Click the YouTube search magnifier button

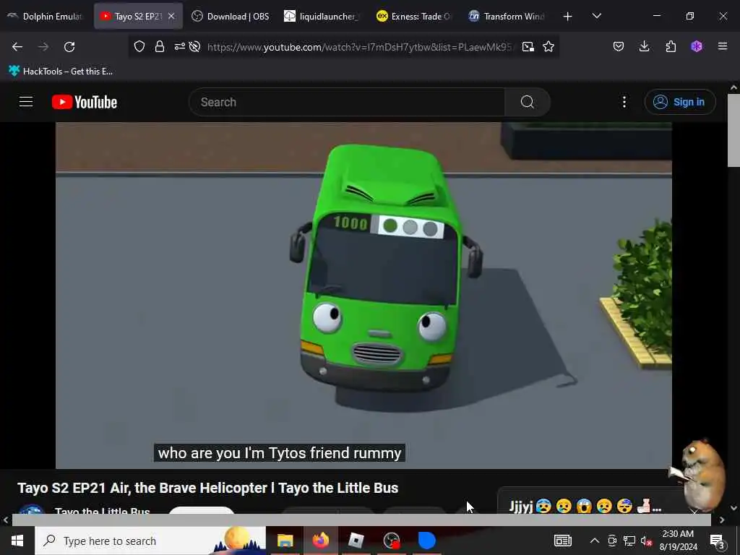(527, 102)
